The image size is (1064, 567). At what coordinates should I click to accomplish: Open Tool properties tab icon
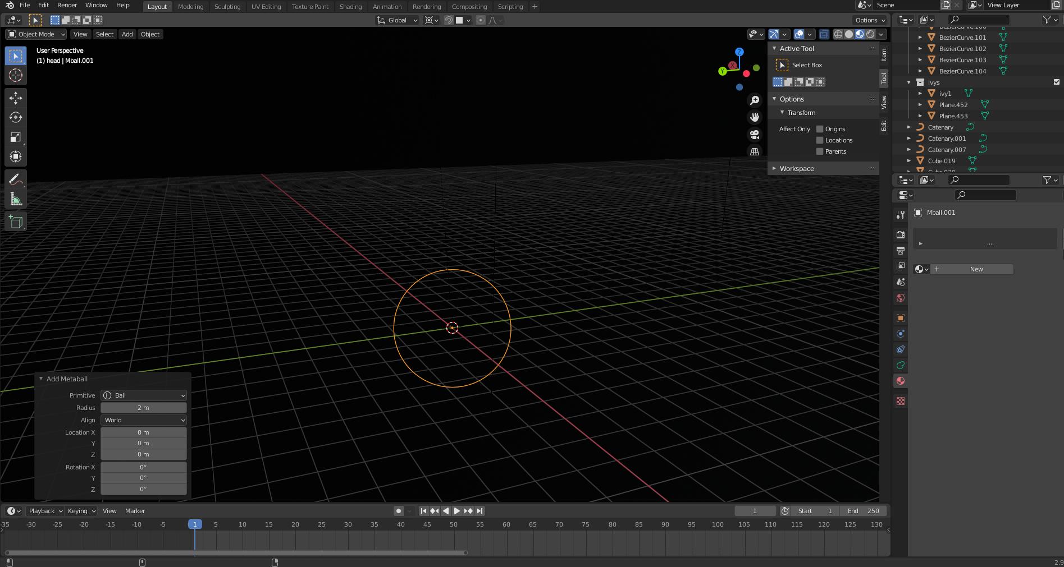(901, 214)
